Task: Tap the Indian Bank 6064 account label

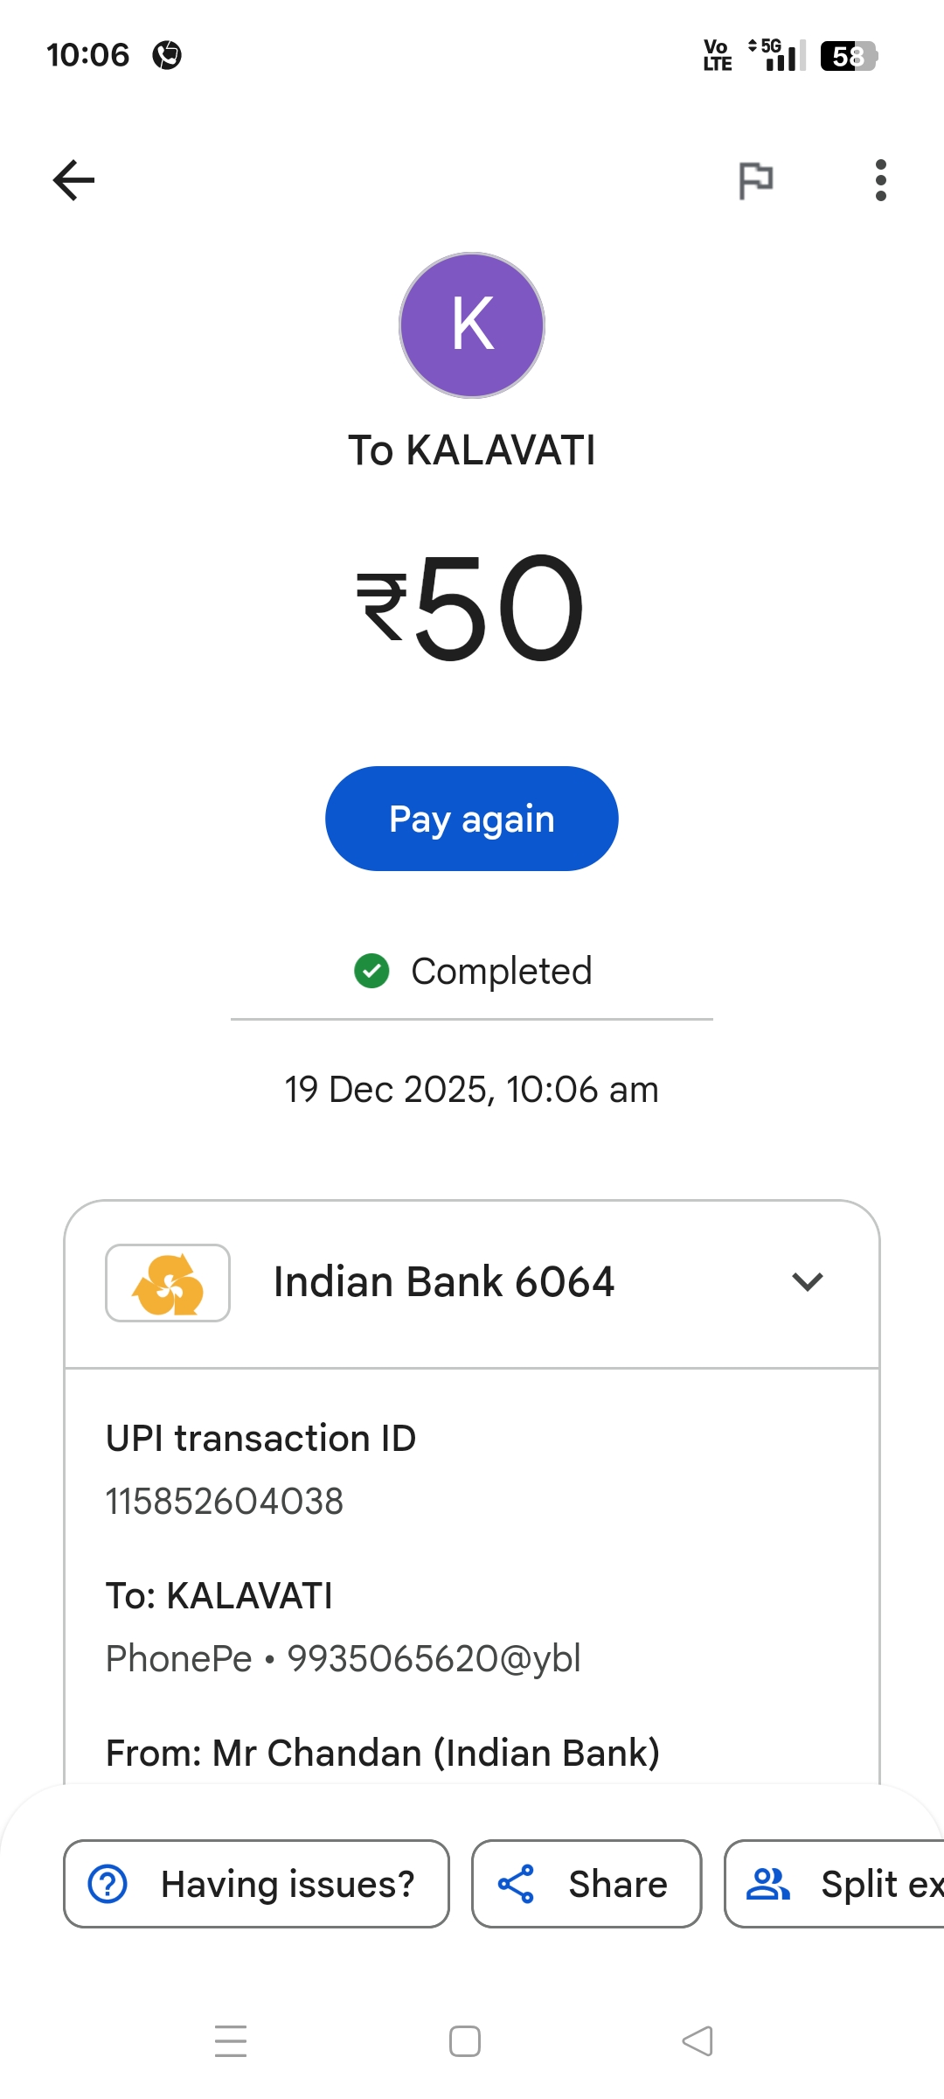Action: click(x=444, y=1282)
